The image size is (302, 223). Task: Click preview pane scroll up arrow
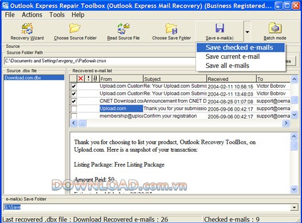294,136
